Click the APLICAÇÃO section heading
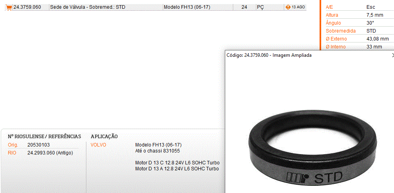 (x=104, y=137)
